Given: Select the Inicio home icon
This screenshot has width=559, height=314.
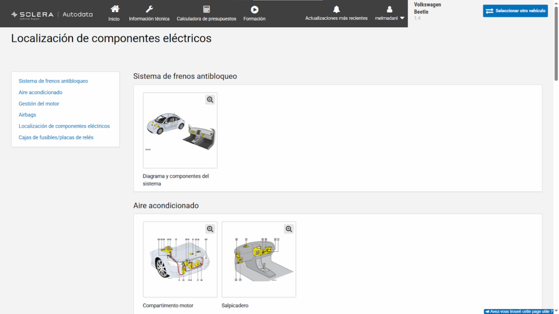Looking at the screenshot, I should click(x=114, y=10).
